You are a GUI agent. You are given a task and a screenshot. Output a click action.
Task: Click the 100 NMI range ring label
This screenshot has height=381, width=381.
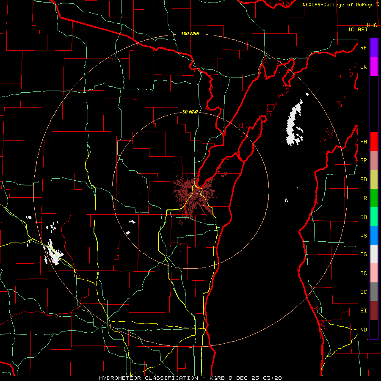(x=190, y=33)
